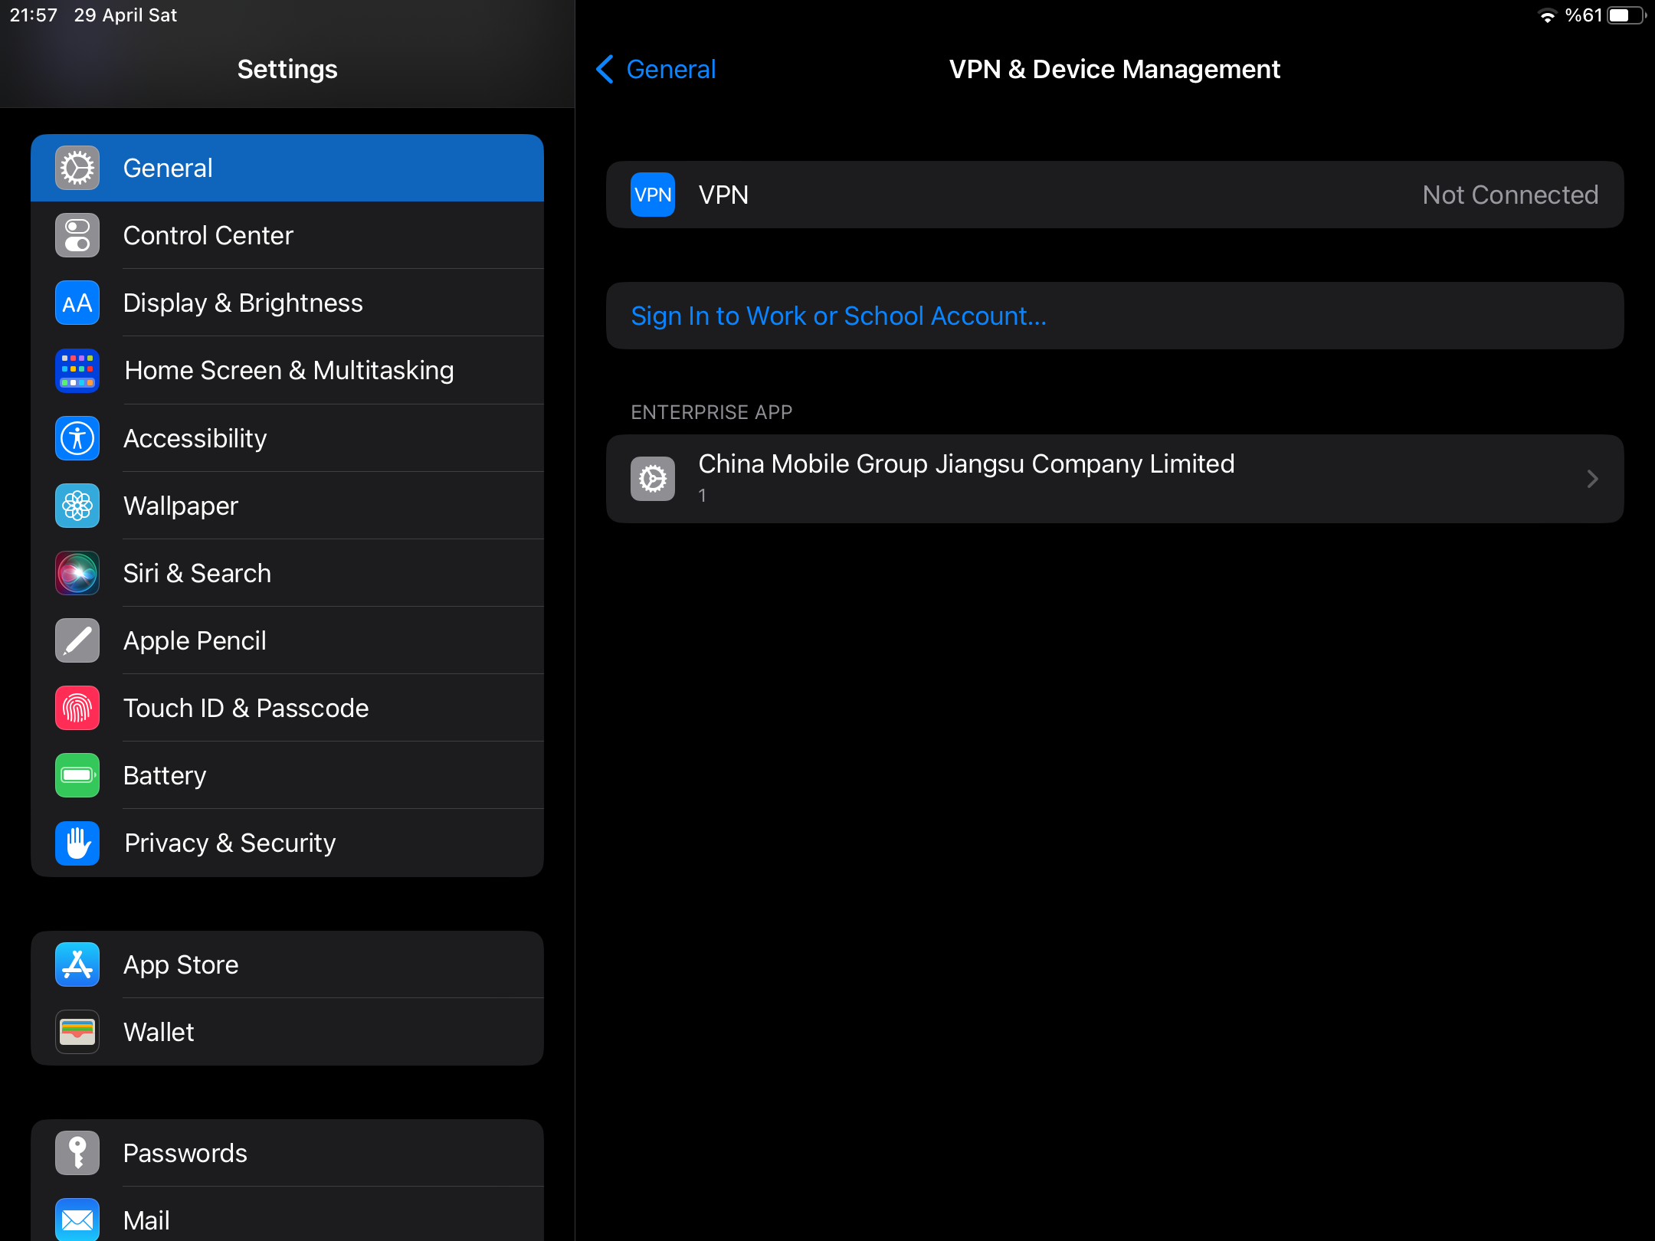Open VPN Not Connected status row

(1509, 195)
